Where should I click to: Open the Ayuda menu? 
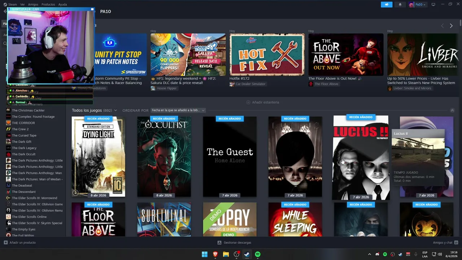pyautogui.click(x=62, y=4)
